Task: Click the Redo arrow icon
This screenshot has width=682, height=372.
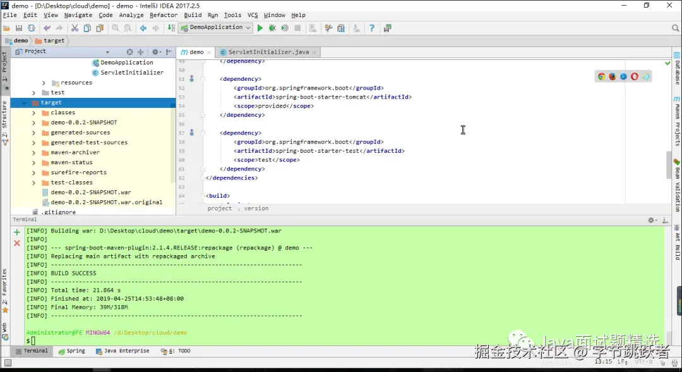Action: [59, 28]
